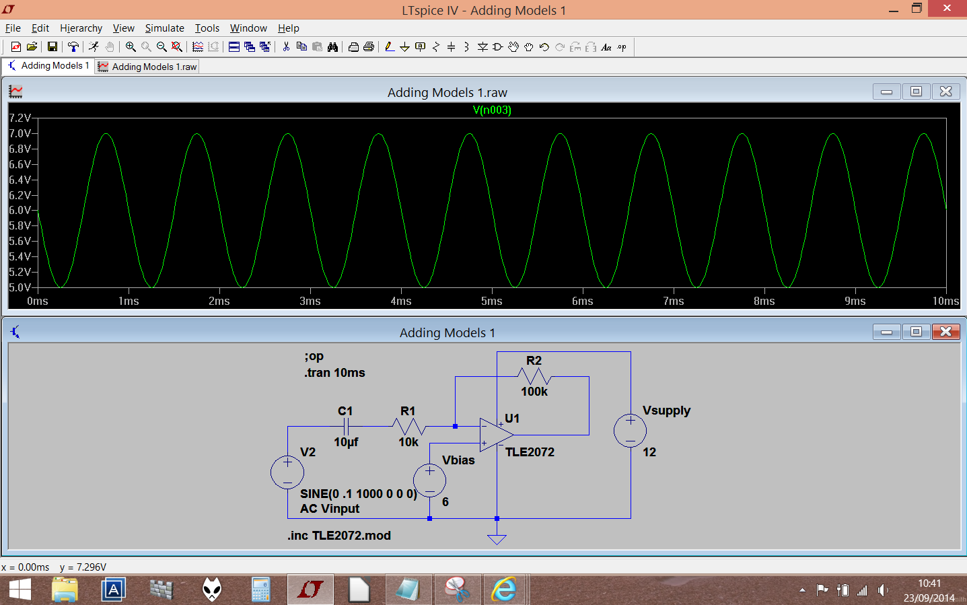Click the .tran 10ms directive text
The image size is (967, 605).
pyautogui.click(x=334, y=372)
